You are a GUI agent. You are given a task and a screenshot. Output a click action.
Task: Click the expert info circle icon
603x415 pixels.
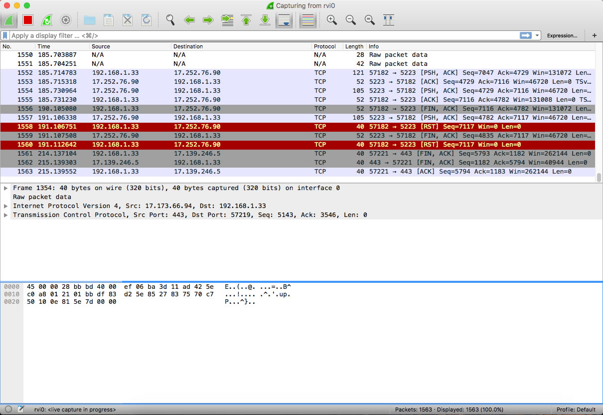click(x=8, y=410)
